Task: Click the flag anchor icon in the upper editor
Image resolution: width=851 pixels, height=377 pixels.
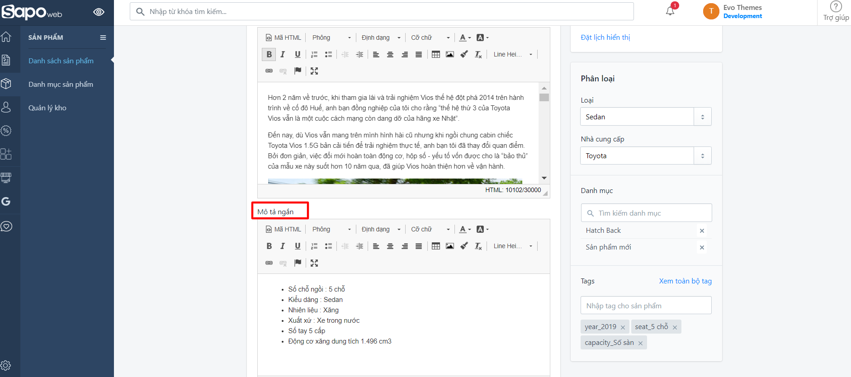Action: tap(298, 71)
